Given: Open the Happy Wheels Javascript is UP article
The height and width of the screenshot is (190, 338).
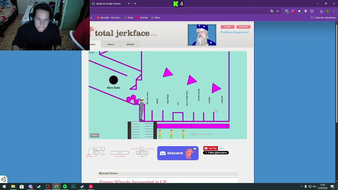Looking at the screenshot, I should 133,182.
